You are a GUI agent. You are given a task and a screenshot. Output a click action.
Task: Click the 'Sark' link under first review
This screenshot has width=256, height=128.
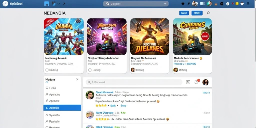(113, 106)
